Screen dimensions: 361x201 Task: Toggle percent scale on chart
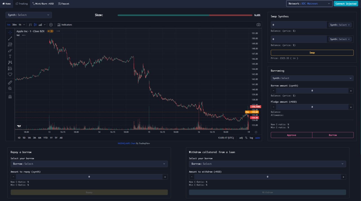[x=246, y=138]
